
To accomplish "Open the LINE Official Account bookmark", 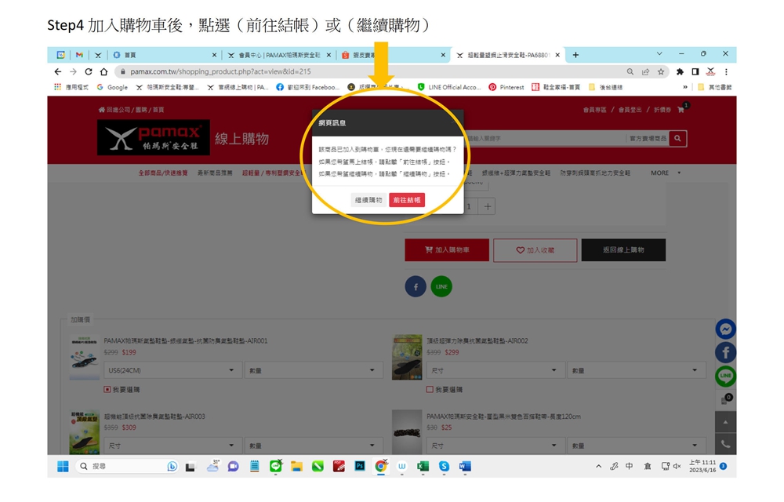I will pyautogui.click(x=449, y=87).
